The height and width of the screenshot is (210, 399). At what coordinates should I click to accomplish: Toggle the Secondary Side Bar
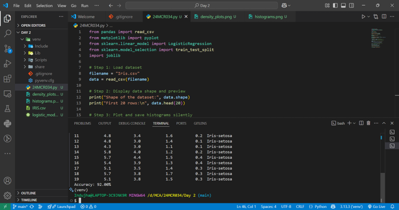[x=351, y=6]
